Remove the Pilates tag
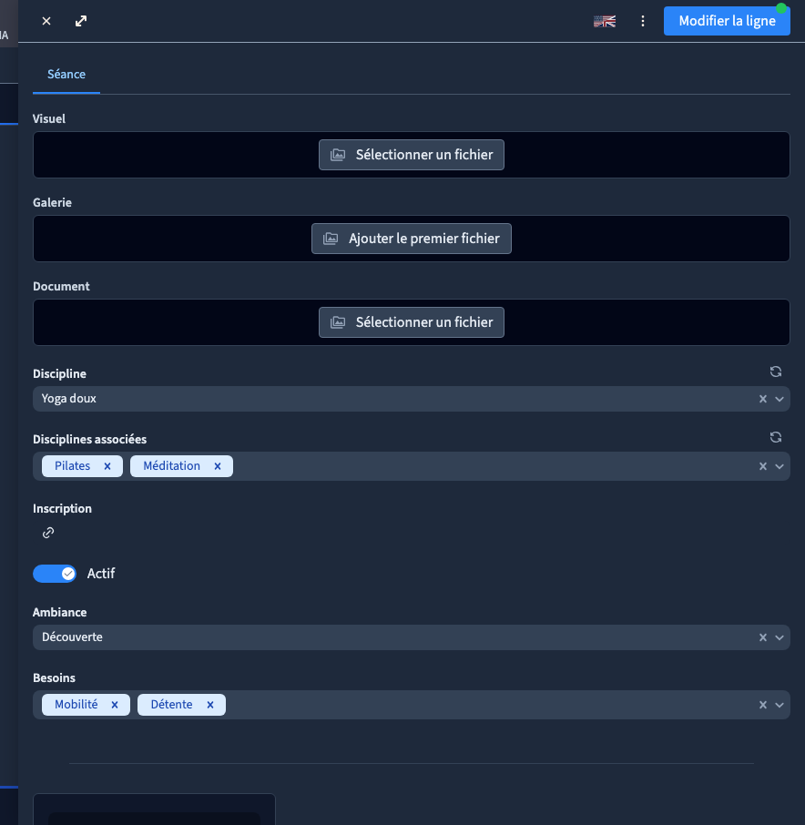The width and height of the screenshot is (805, 825). click(x=107, y=466)
